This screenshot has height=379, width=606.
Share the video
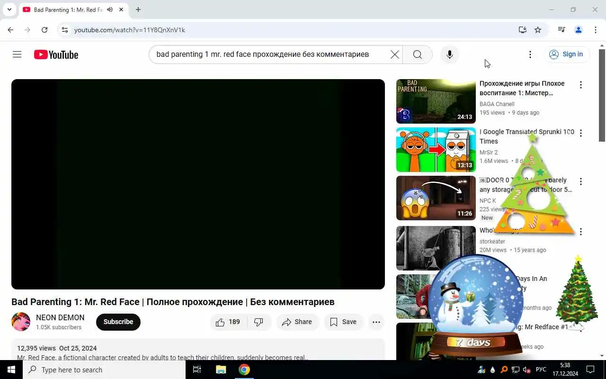coord(297,322)
